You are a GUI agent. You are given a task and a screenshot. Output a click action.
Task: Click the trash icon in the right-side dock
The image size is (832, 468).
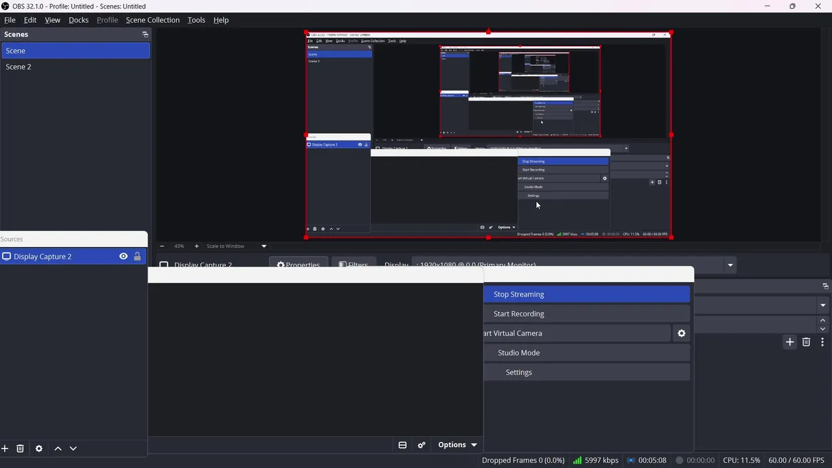(806, 342)
